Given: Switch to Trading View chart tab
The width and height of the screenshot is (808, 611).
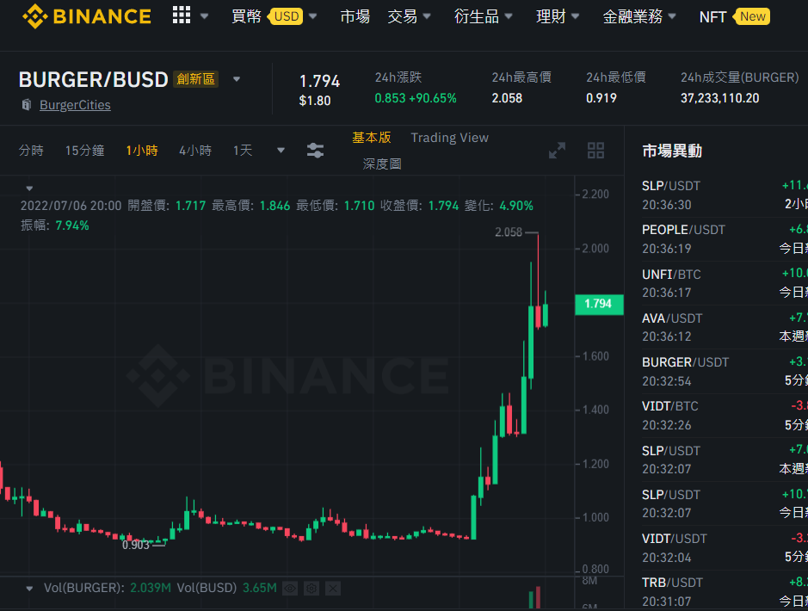Looking at the screenshot, I should click(449, 138).
